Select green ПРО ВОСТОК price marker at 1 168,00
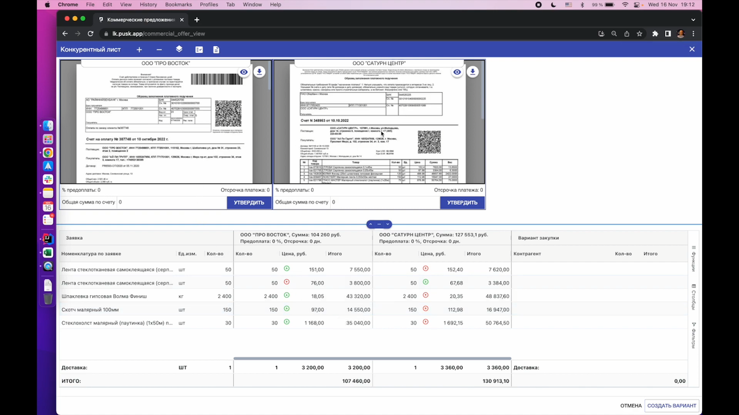 point(286,322)
